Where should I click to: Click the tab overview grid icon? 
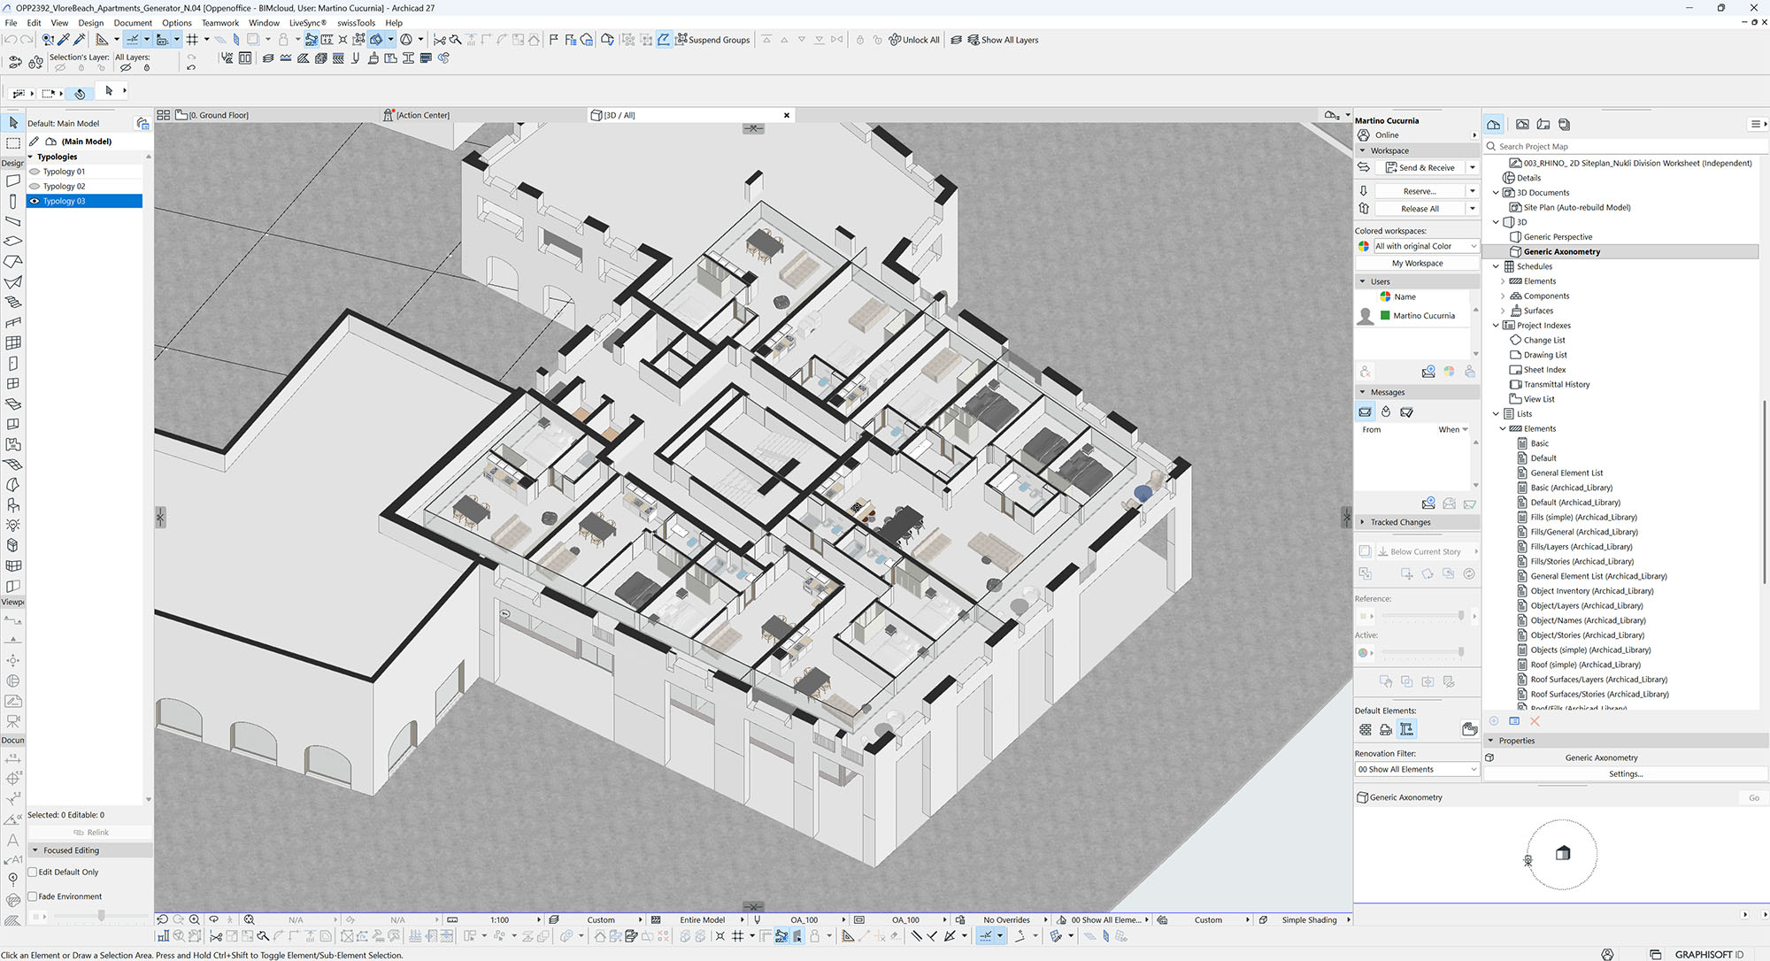pyautogui.click(x=164, y=115)
